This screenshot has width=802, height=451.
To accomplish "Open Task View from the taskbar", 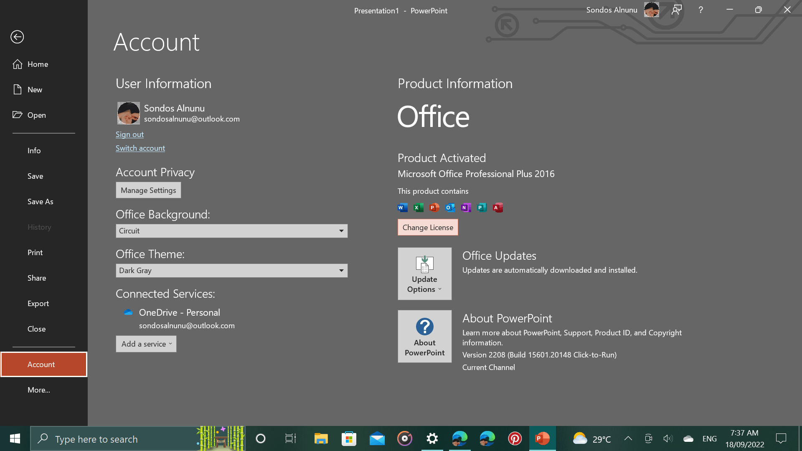I will pos(290,438).
